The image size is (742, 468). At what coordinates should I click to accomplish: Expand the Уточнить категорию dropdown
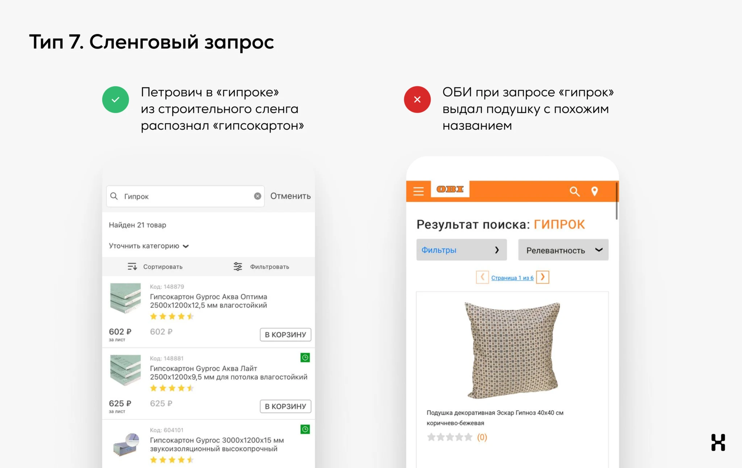point(149,246)
